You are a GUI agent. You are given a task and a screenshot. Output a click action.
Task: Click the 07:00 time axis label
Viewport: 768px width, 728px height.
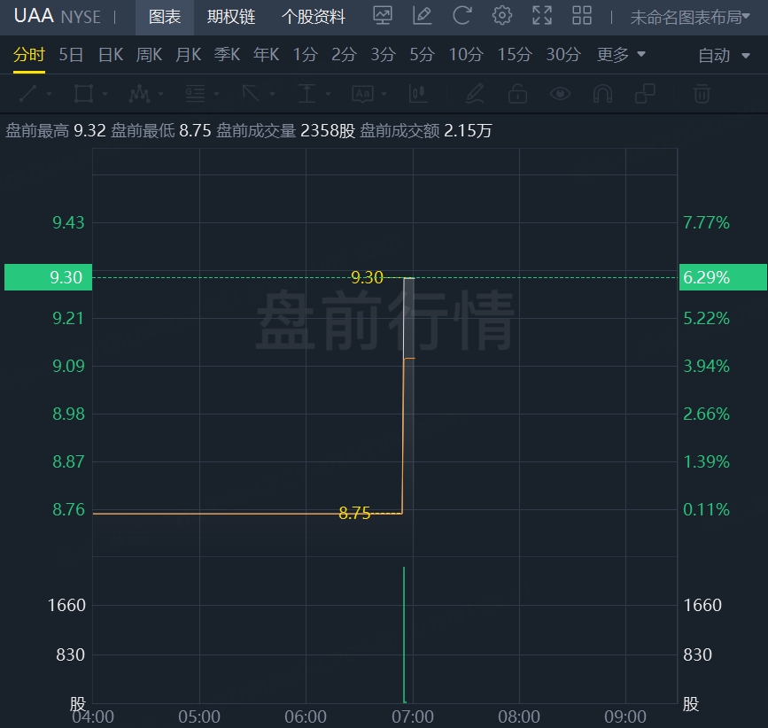tap(413, 716)
